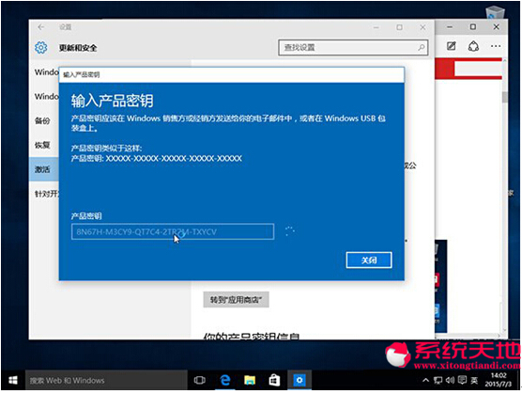This screenshot has height=394, width=522.
Task: Click the Recycle Bin desktop icon
Action: pyautogui.click(x=495, y=13)
